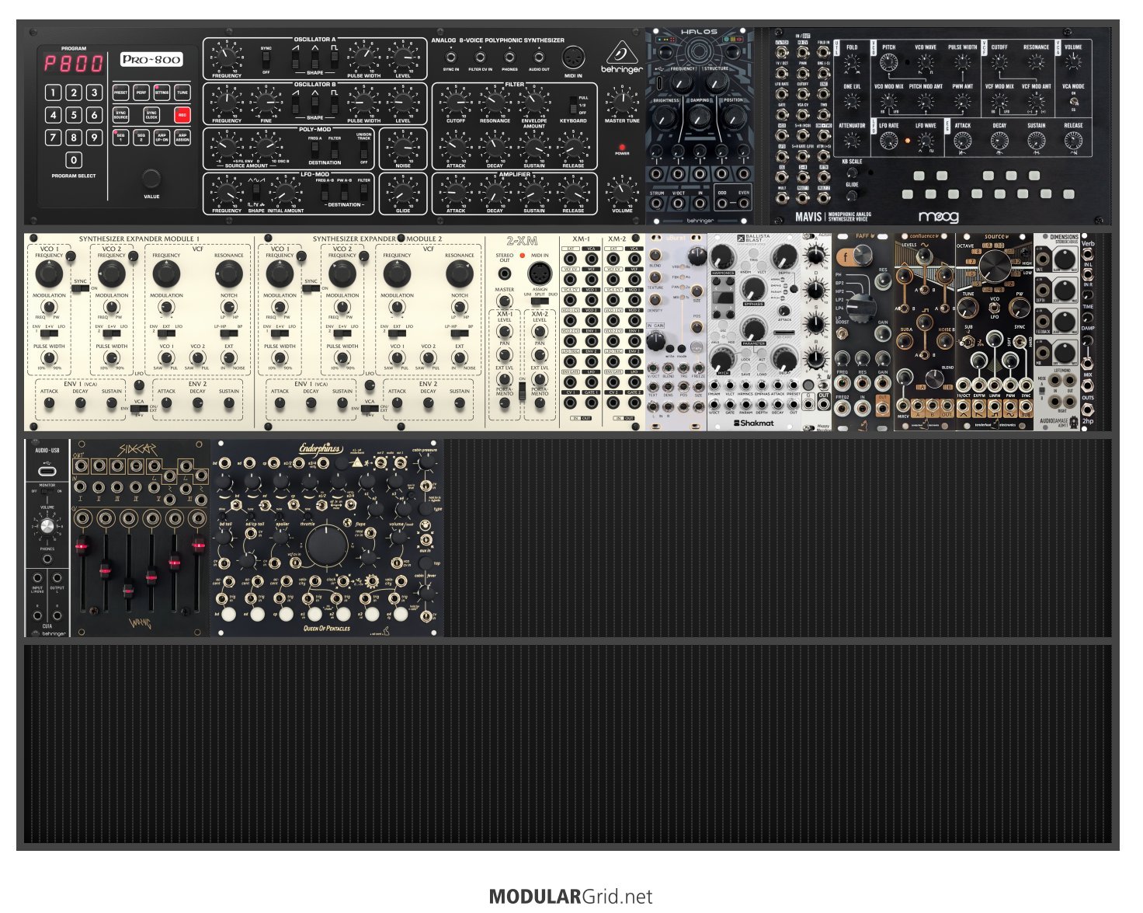Click the Oscillator B Fine knob
The image size is (1143, 913).
tap(266, 102)
